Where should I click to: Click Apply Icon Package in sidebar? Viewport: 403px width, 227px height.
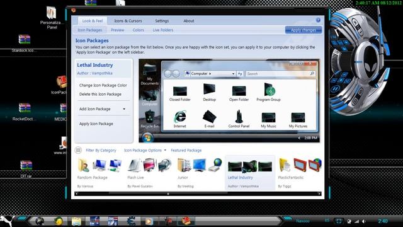96,124
